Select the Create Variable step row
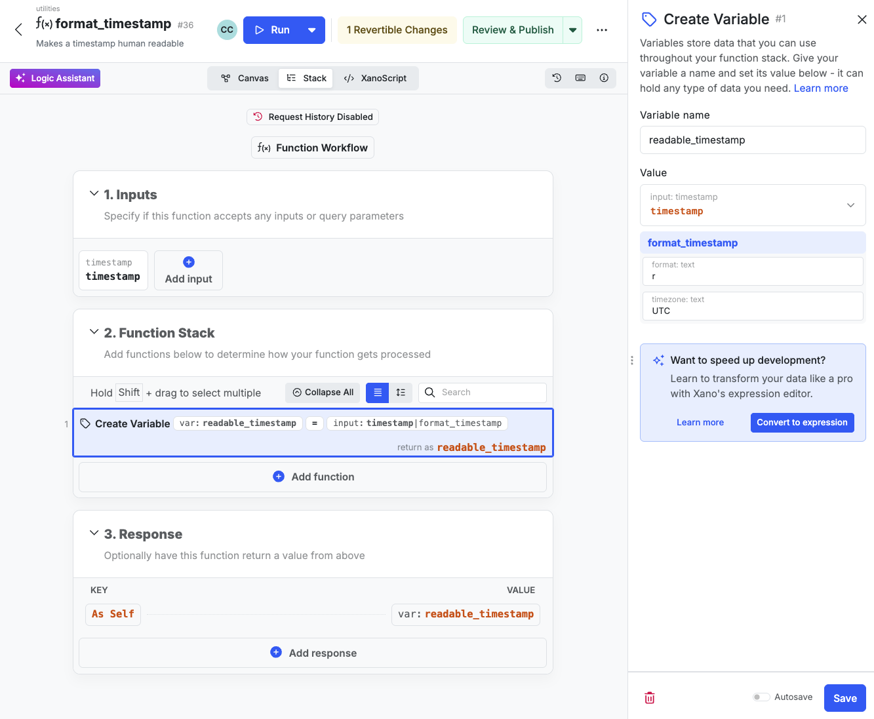The width and height of the screenshot is (874, 719). (x=313, y=433)
